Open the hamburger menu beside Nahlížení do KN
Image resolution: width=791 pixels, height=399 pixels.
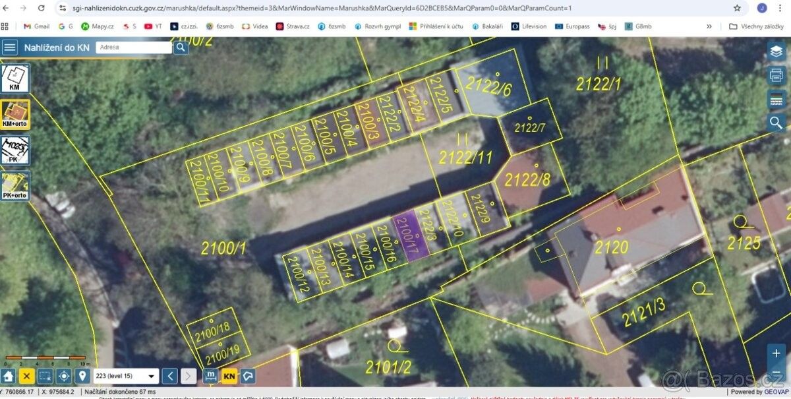click(10, 47)
